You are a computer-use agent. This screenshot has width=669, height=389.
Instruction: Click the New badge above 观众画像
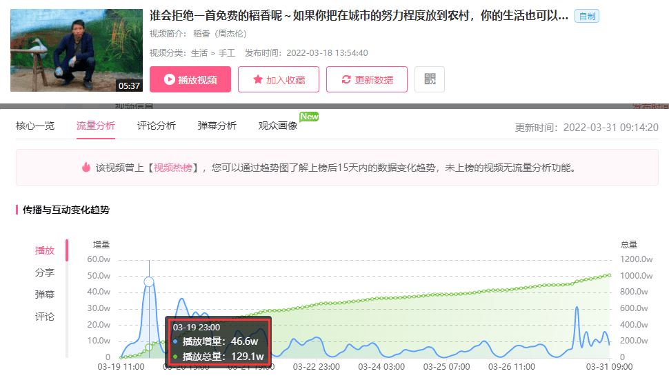pyautogui.click(x=309, y=117)
